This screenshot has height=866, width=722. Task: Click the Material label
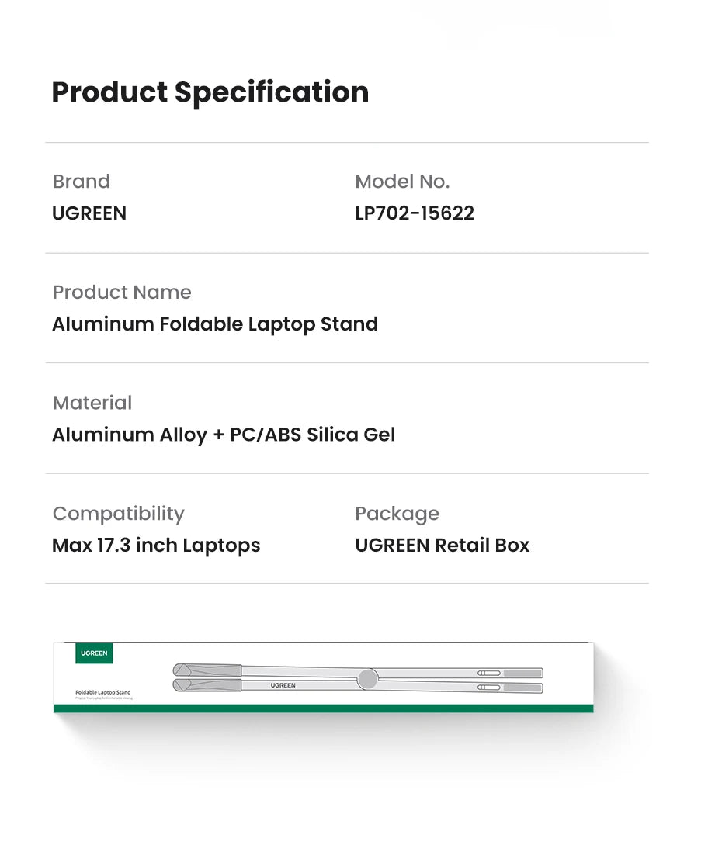(x=92, y=403)
